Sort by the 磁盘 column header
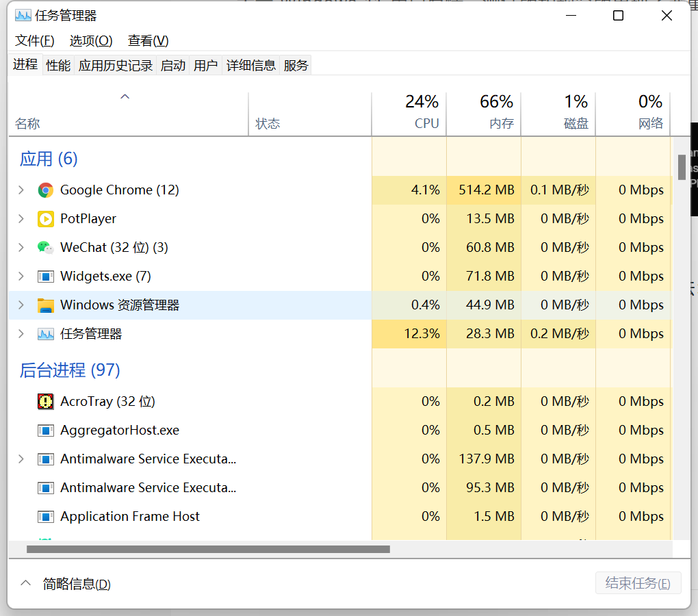 pos(558,114)
